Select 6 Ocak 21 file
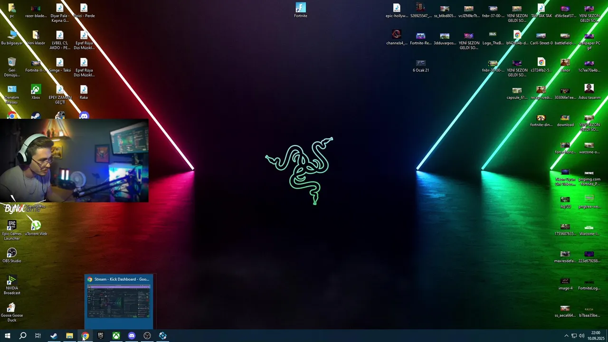Screen dimensions: 608x342 point(420,65)
